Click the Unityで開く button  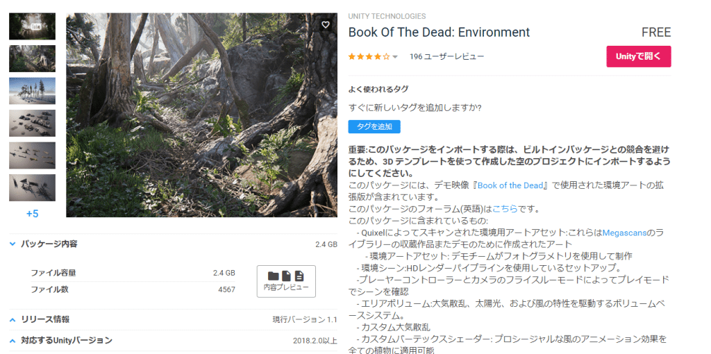[x=638, y=57]
